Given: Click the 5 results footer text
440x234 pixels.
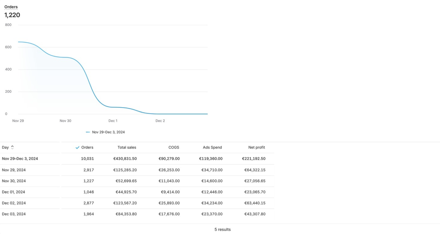Looking at the screenshot, I should [x=223, y=230].
